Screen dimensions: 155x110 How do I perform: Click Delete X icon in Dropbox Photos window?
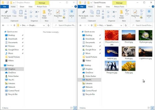36,12
